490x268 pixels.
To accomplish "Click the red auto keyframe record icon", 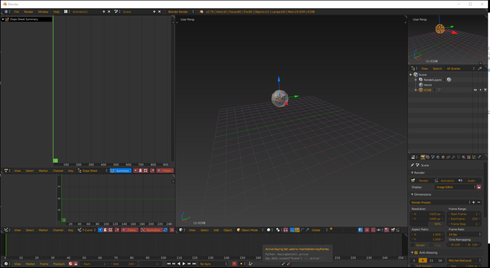I will 234,264.
